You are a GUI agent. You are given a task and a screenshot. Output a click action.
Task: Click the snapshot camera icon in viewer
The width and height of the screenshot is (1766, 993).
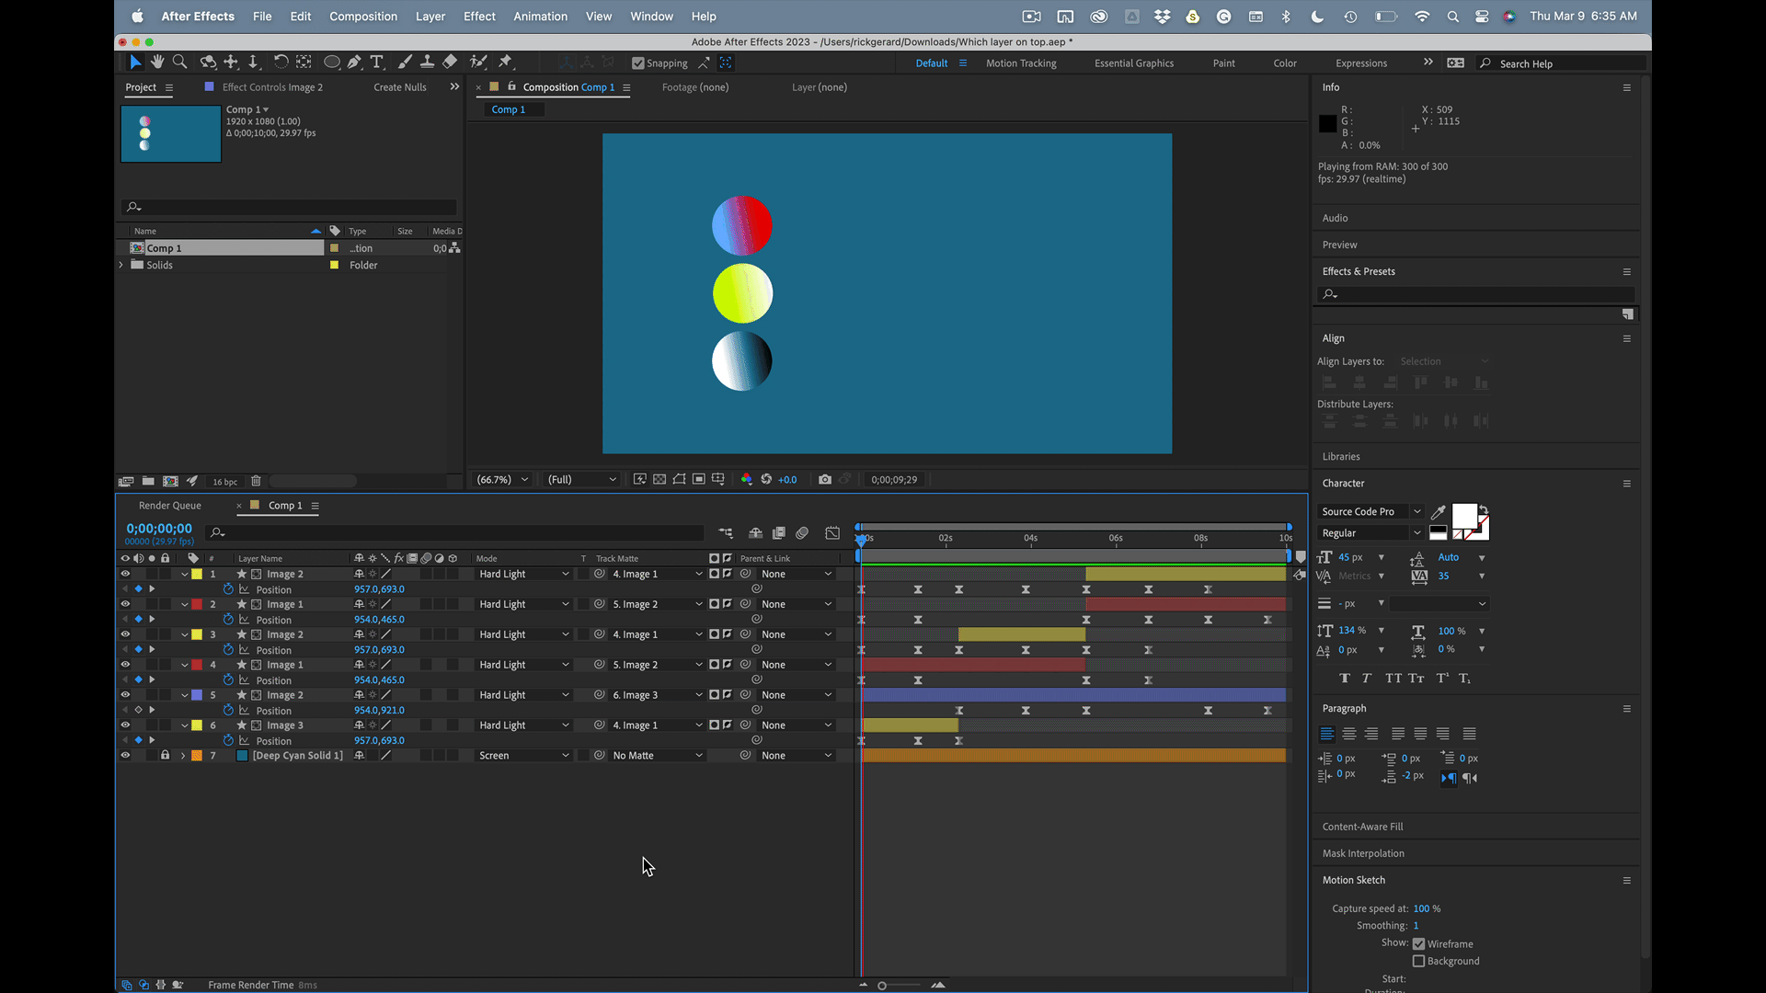[x=825, y=479]
